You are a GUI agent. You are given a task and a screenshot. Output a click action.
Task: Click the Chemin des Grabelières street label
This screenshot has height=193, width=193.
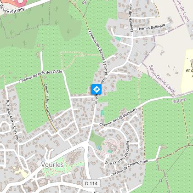click(118, 117)
